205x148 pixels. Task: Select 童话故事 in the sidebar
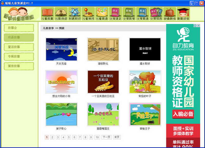pyautogui.click(x=19, y=47)
